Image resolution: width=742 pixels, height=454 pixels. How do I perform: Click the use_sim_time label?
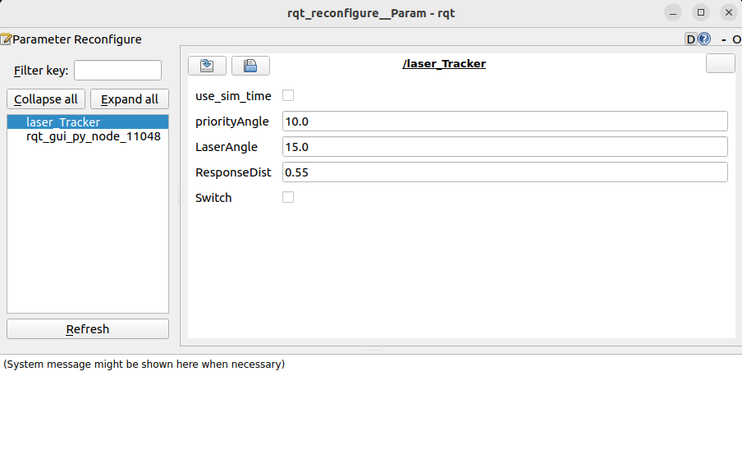(233, 96)
